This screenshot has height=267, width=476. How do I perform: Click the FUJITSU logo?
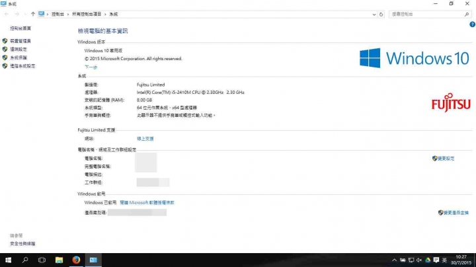(x=451, y=102)
